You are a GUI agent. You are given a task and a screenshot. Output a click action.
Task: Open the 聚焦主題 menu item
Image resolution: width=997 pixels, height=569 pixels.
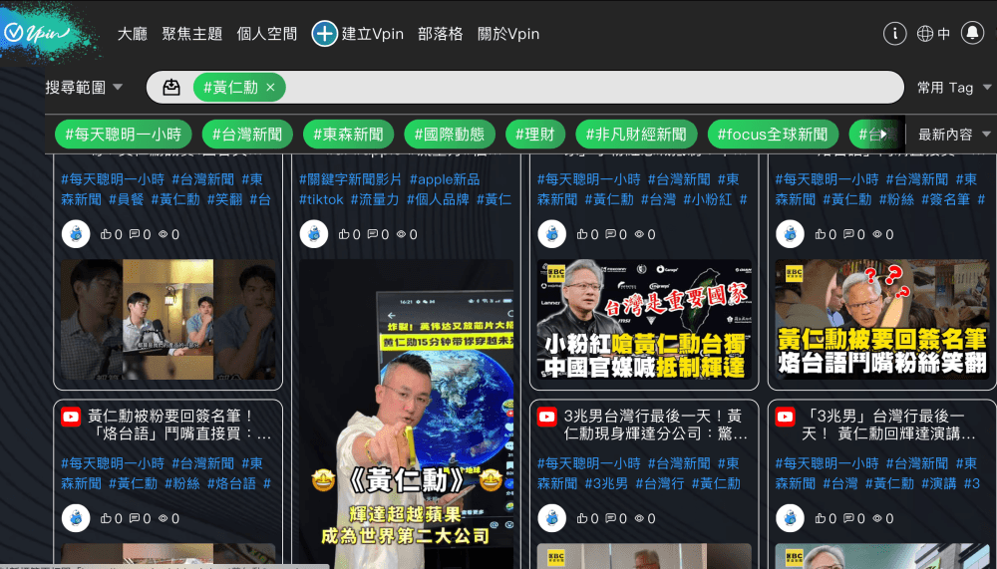192,34
